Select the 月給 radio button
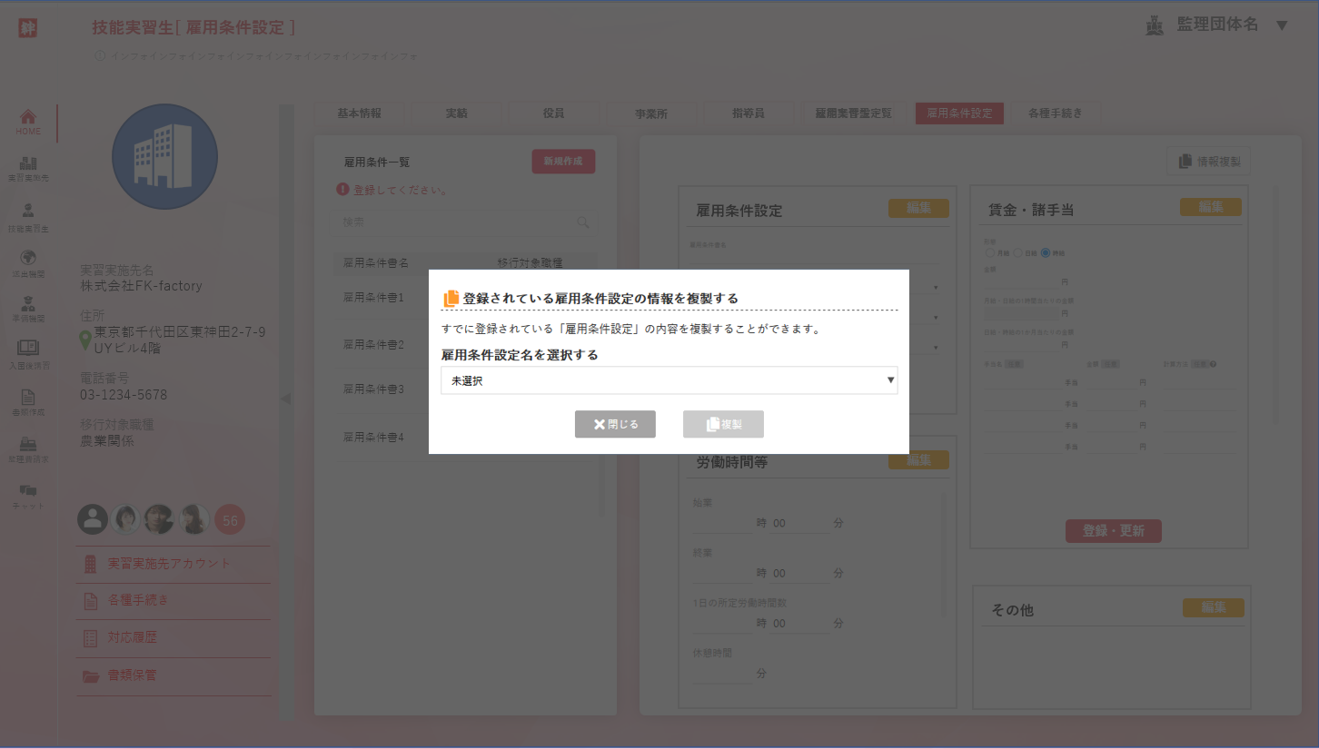Screen dimensions: 1319x749 tap(990, 253)
